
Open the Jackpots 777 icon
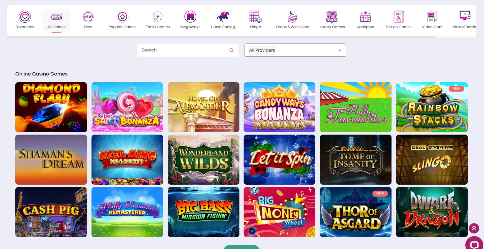coord(365,17)
